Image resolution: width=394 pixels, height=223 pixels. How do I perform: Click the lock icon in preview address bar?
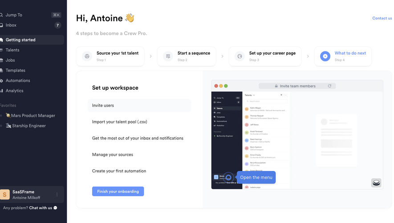[x=276, y=86]
